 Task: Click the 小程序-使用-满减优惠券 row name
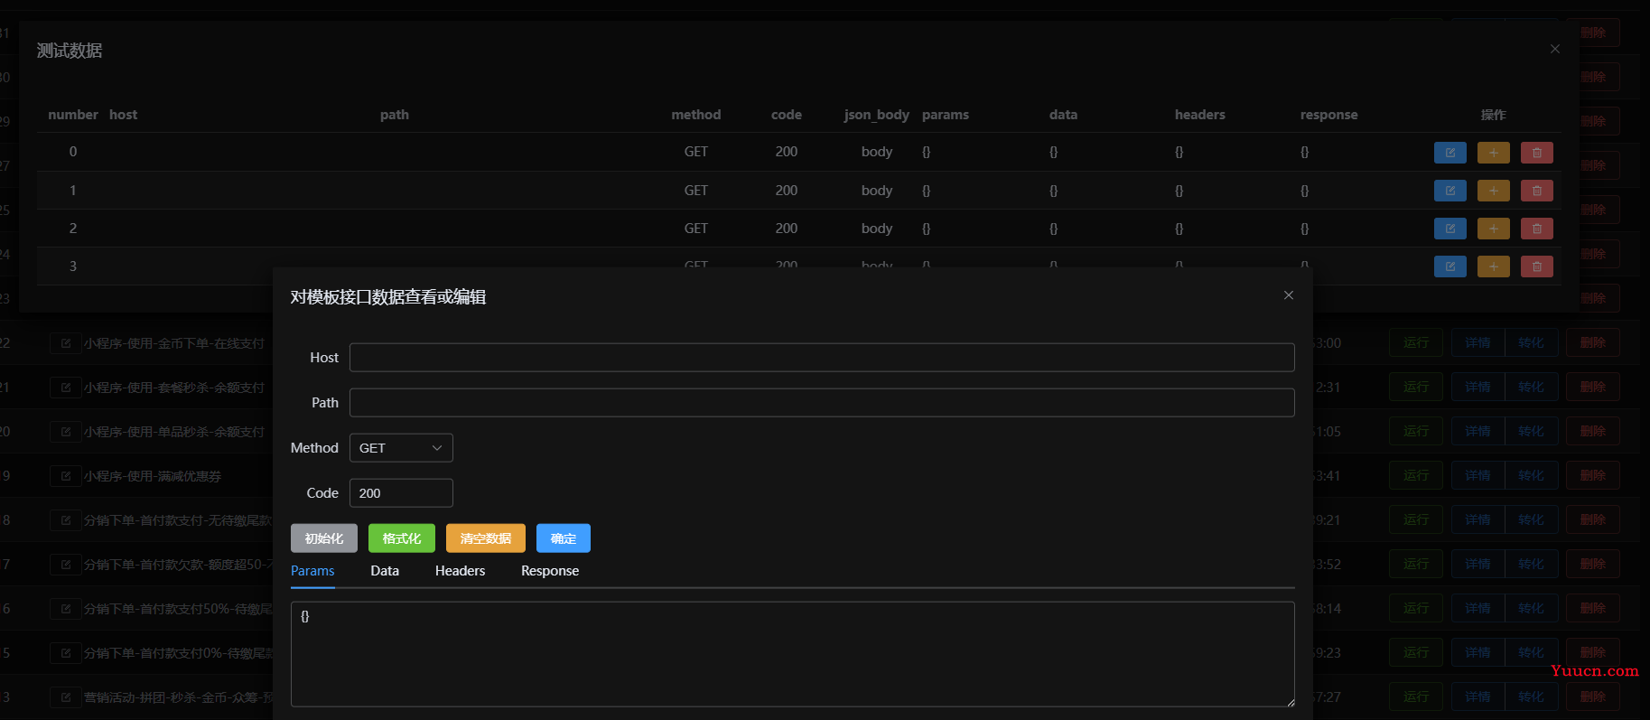click(x=153, y=476)
